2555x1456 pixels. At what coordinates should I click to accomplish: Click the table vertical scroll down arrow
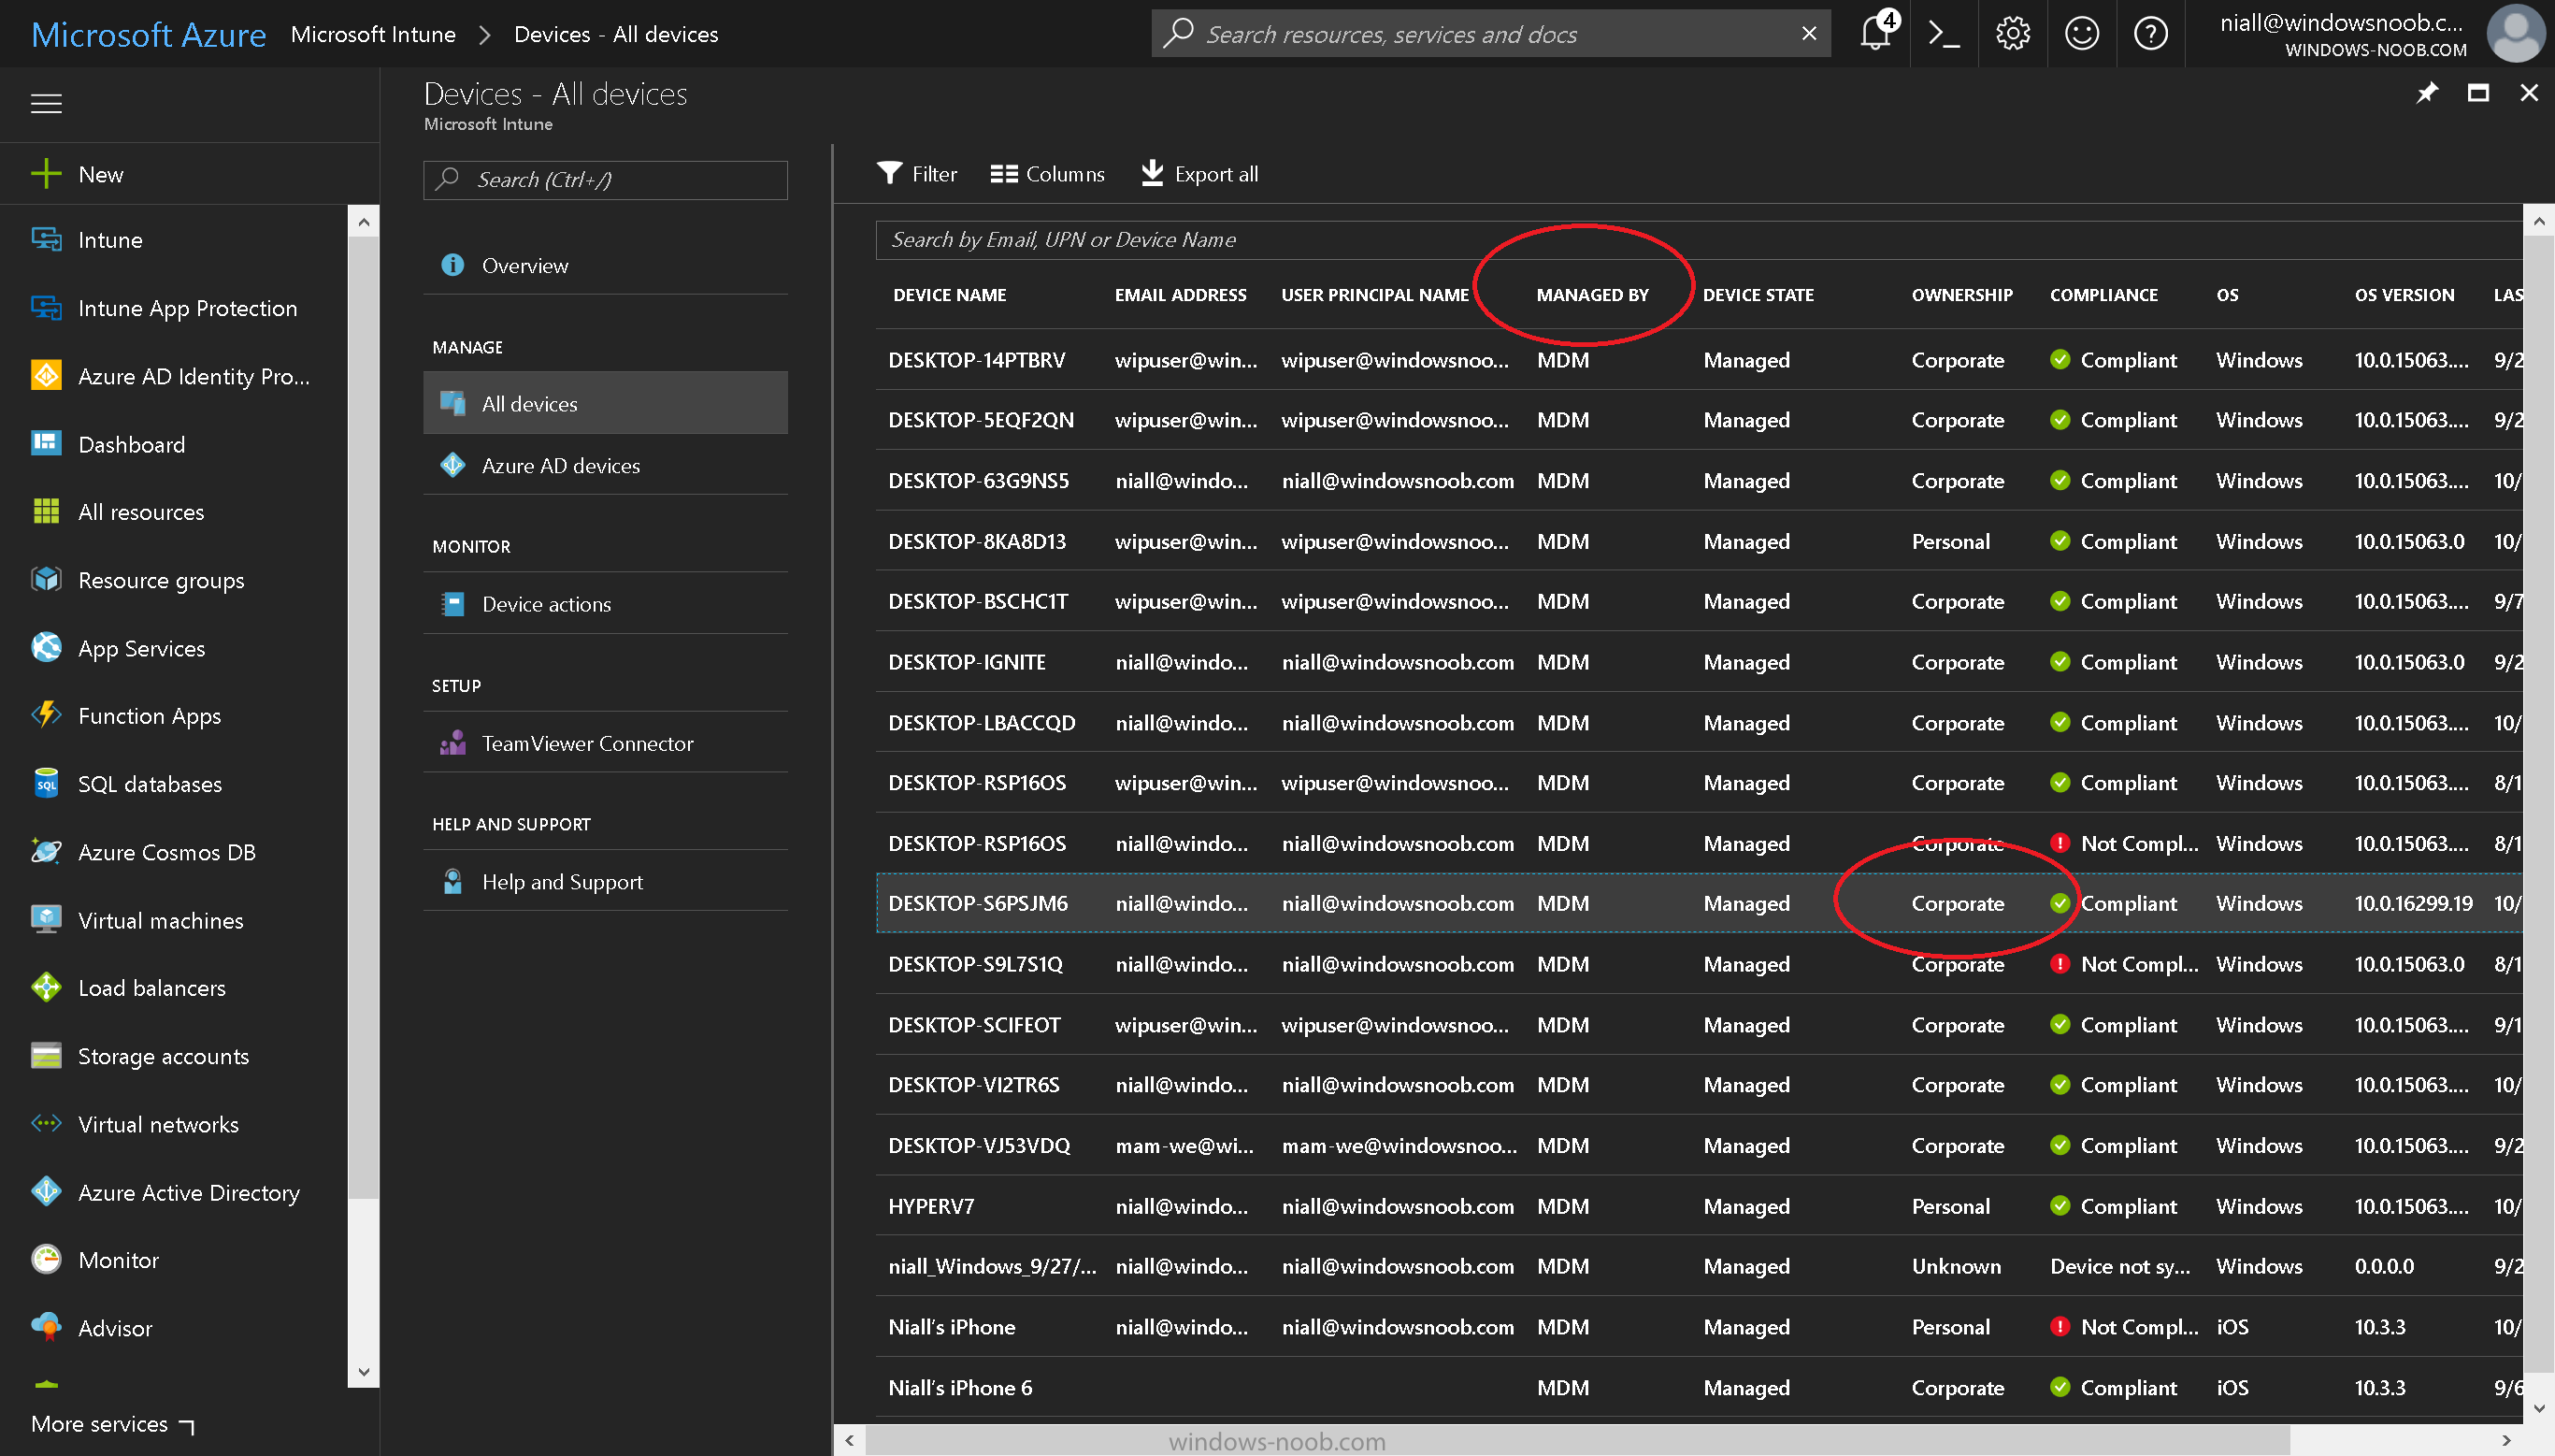click(x=2539, y=1408)
